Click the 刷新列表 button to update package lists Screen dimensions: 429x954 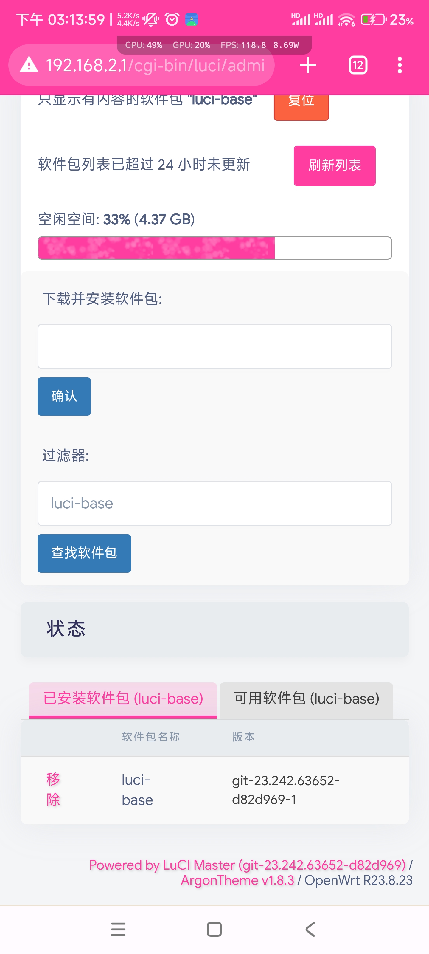click(334, 166)
